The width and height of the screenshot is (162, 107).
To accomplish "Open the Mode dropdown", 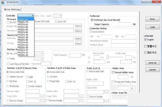I will (39, 59).
